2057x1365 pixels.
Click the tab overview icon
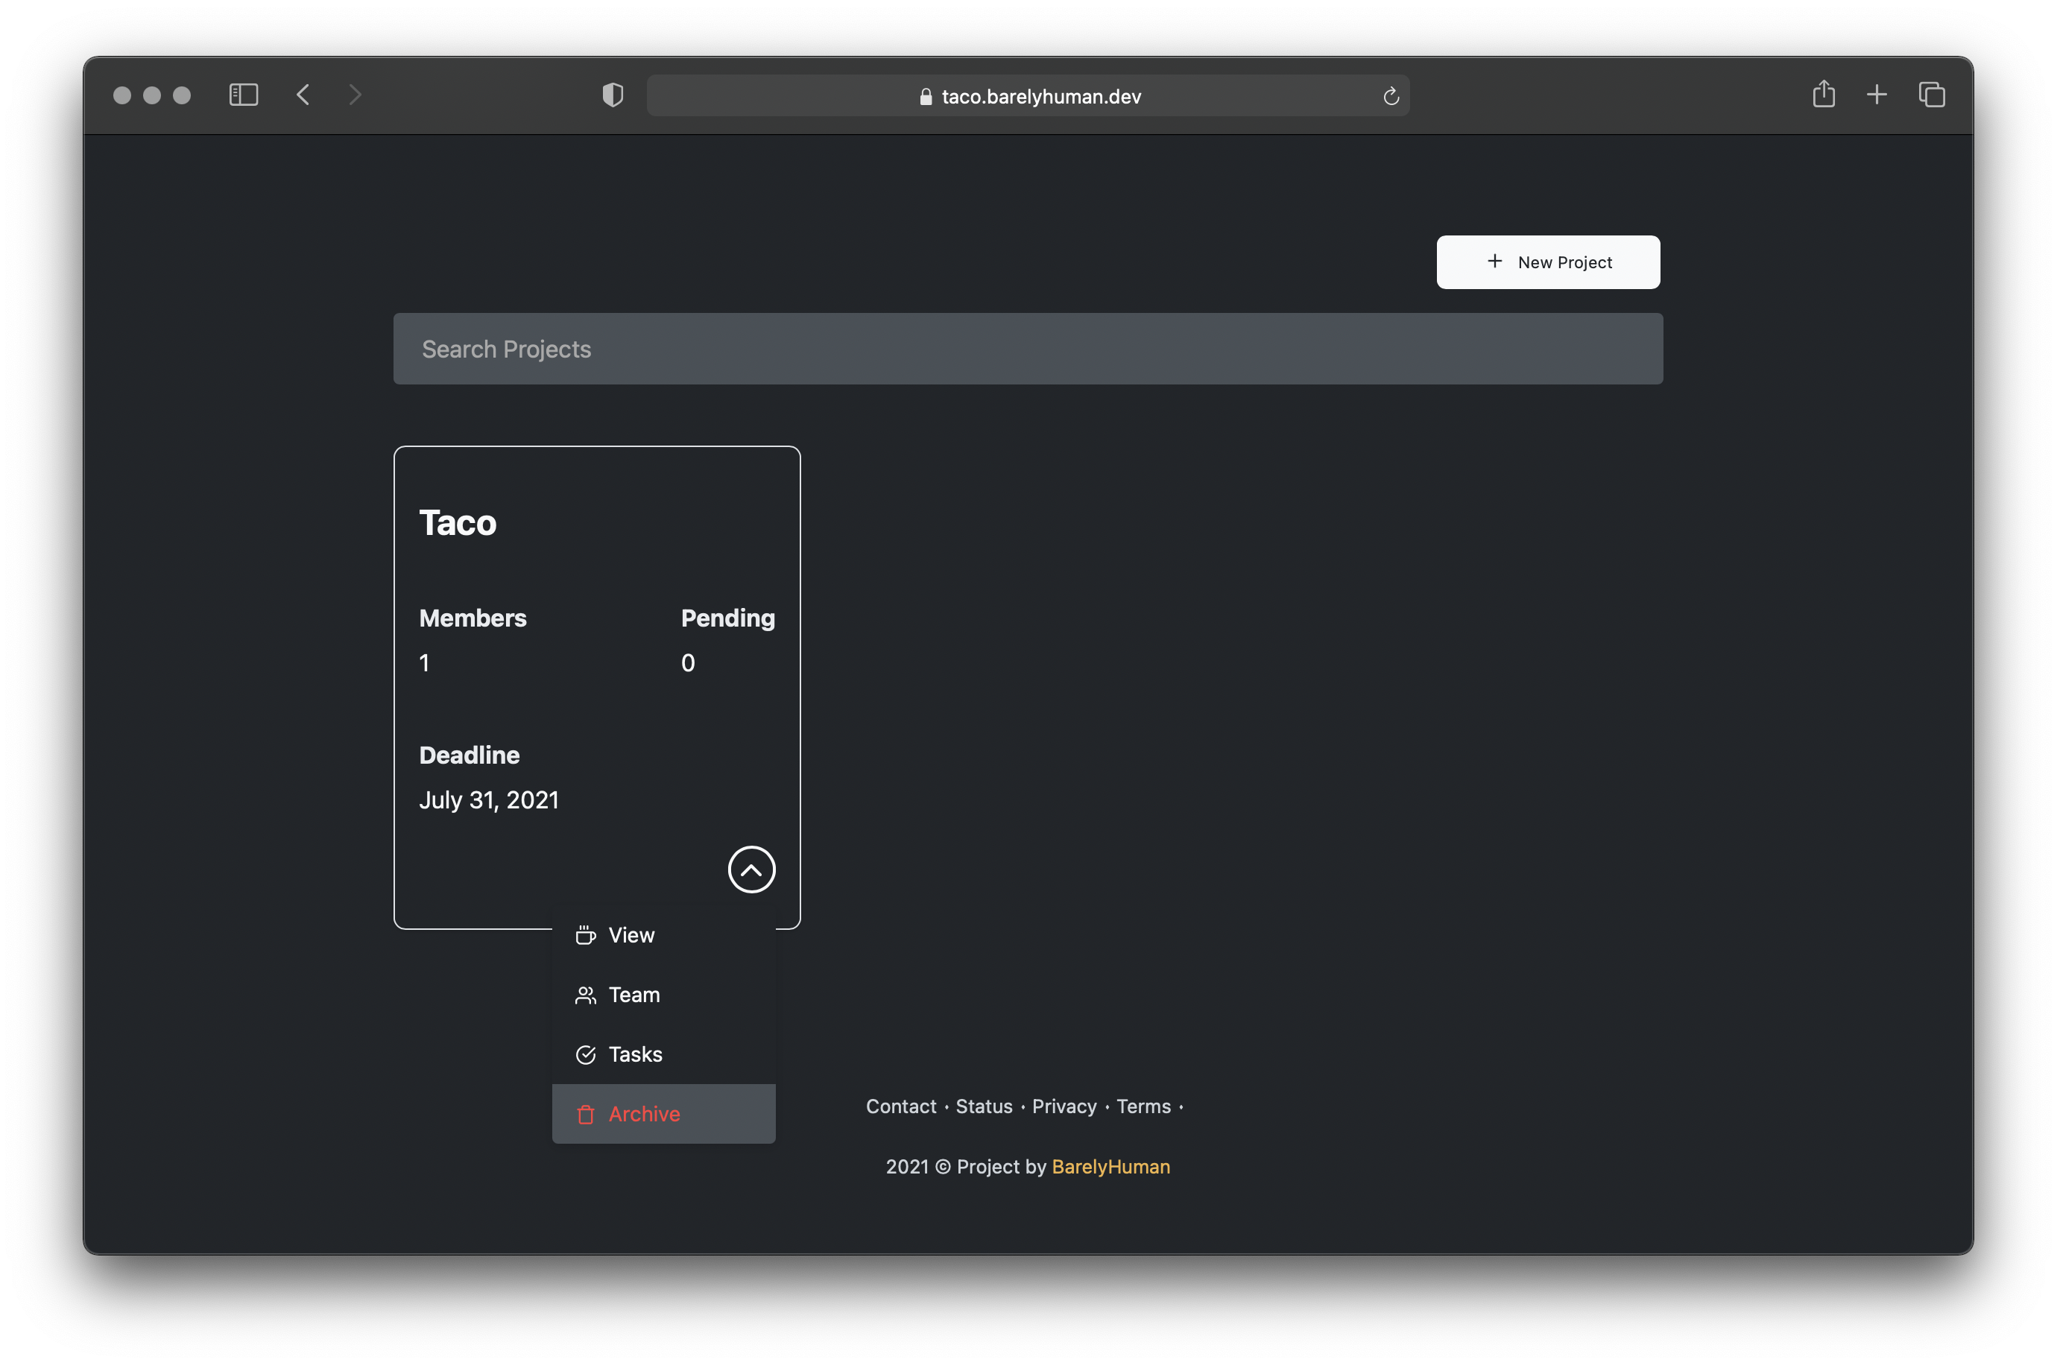(x=1932, y=95)
